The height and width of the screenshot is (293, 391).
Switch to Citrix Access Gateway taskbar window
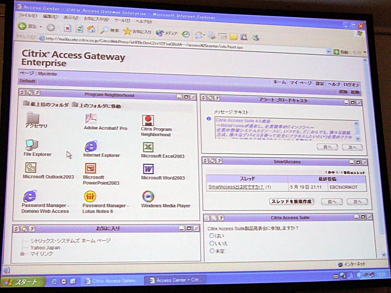(x=112, y=281)
